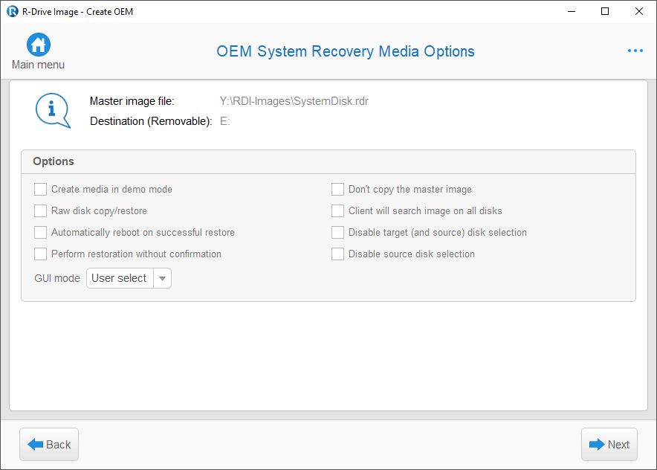Tick Disable target (and source) disk selection
The image size is (657, 470).
tap(337, 232)
